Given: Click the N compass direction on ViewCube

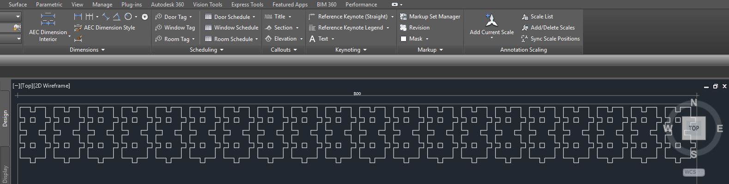Looking at the screenshot, I should (x=693, y=103).
